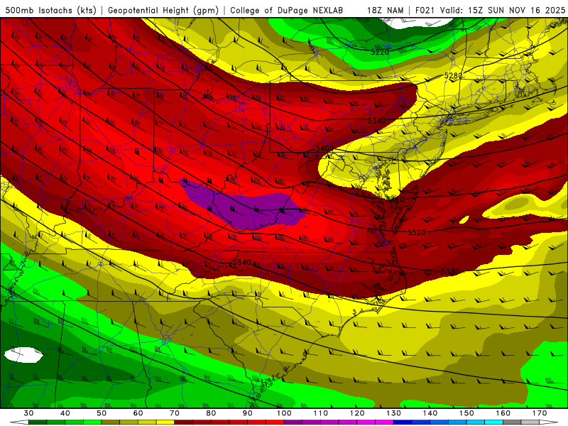Click the 90 value on the color scale
Image resolution: width=568 pixels, height=426 pixels.
coord(247,413)
